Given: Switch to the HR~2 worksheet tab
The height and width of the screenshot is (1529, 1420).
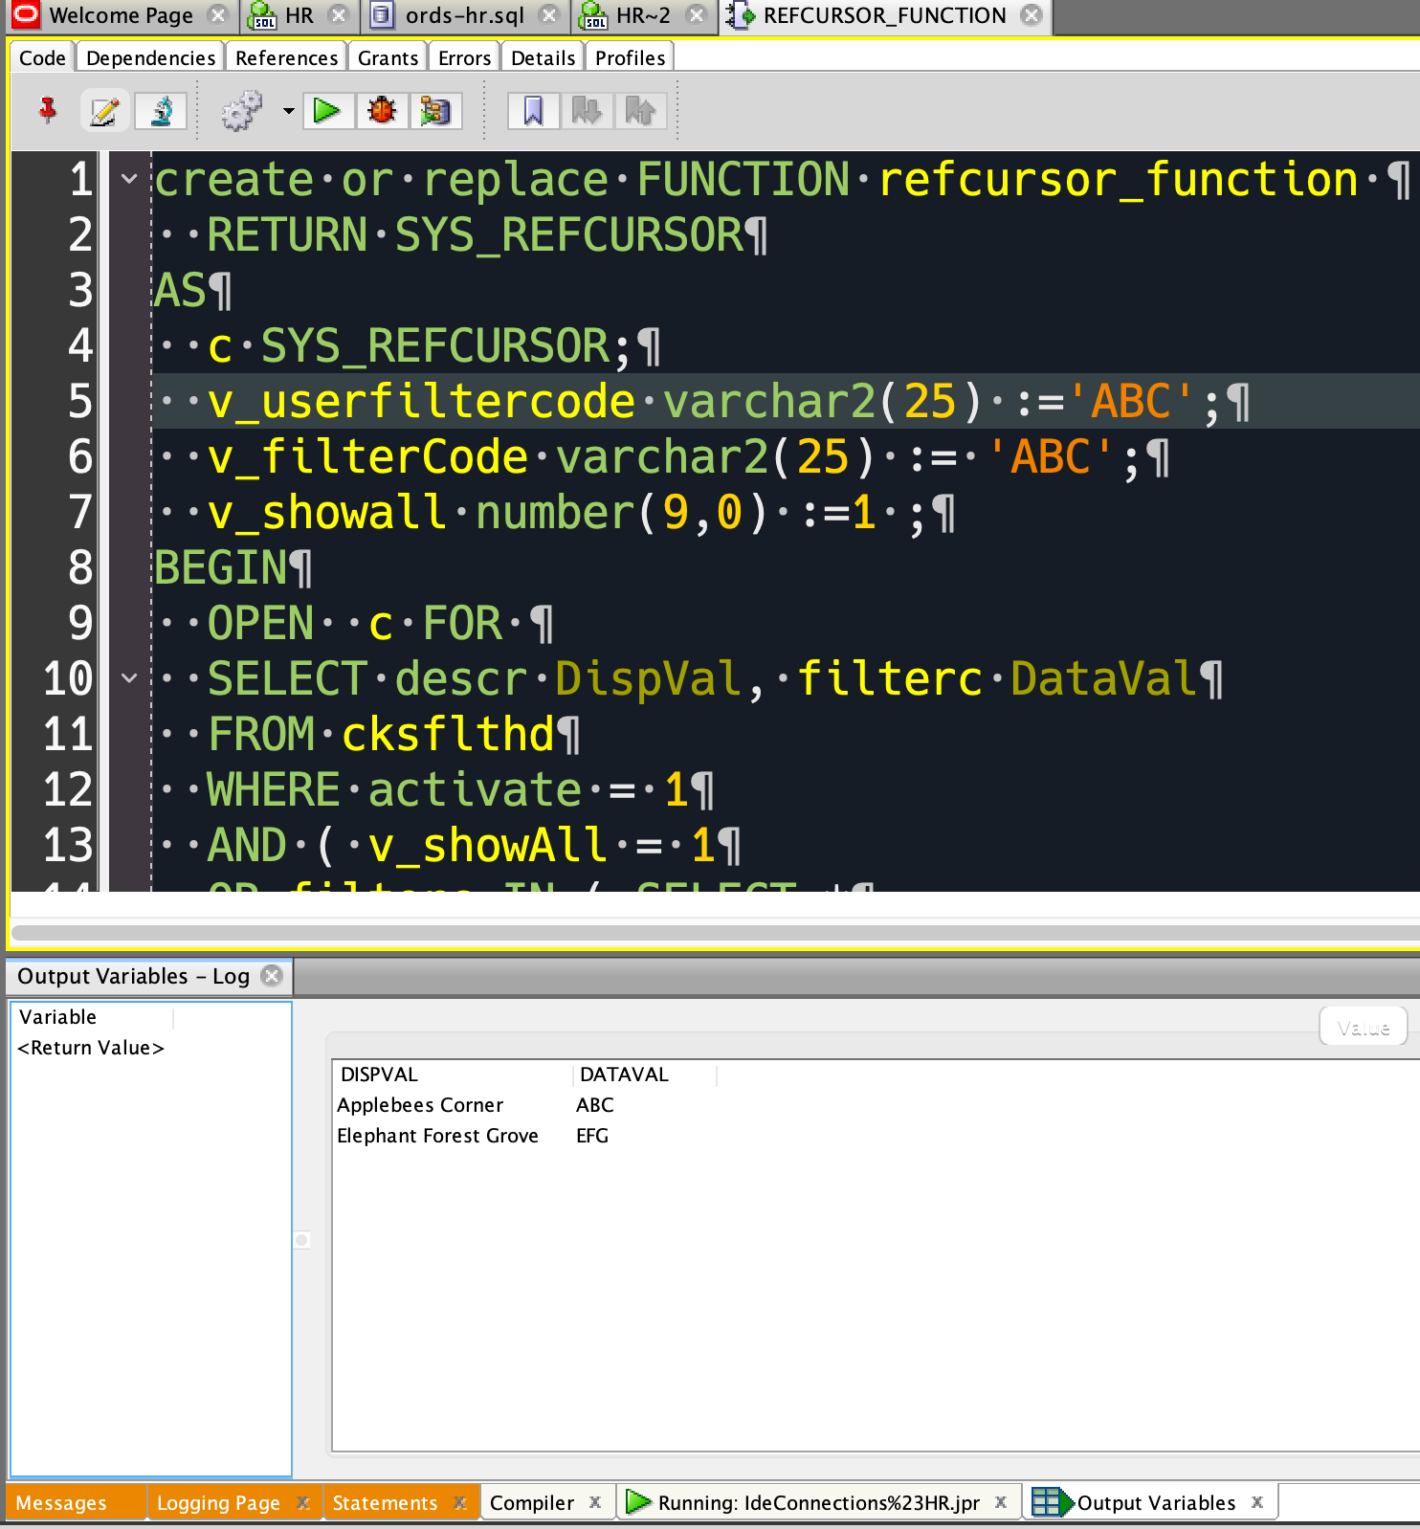Looking at the screenshot, I should [x=643, y=15].
